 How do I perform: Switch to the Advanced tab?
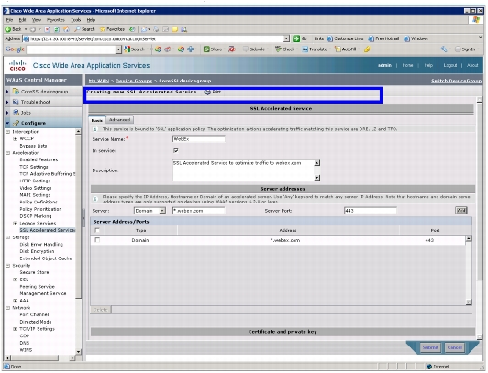click(x=120, y=120)
